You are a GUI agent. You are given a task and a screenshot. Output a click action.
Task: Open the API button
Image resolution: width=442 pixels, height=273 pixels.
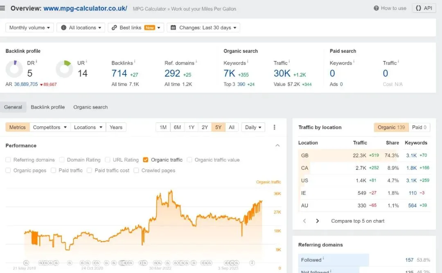(424, 8)
